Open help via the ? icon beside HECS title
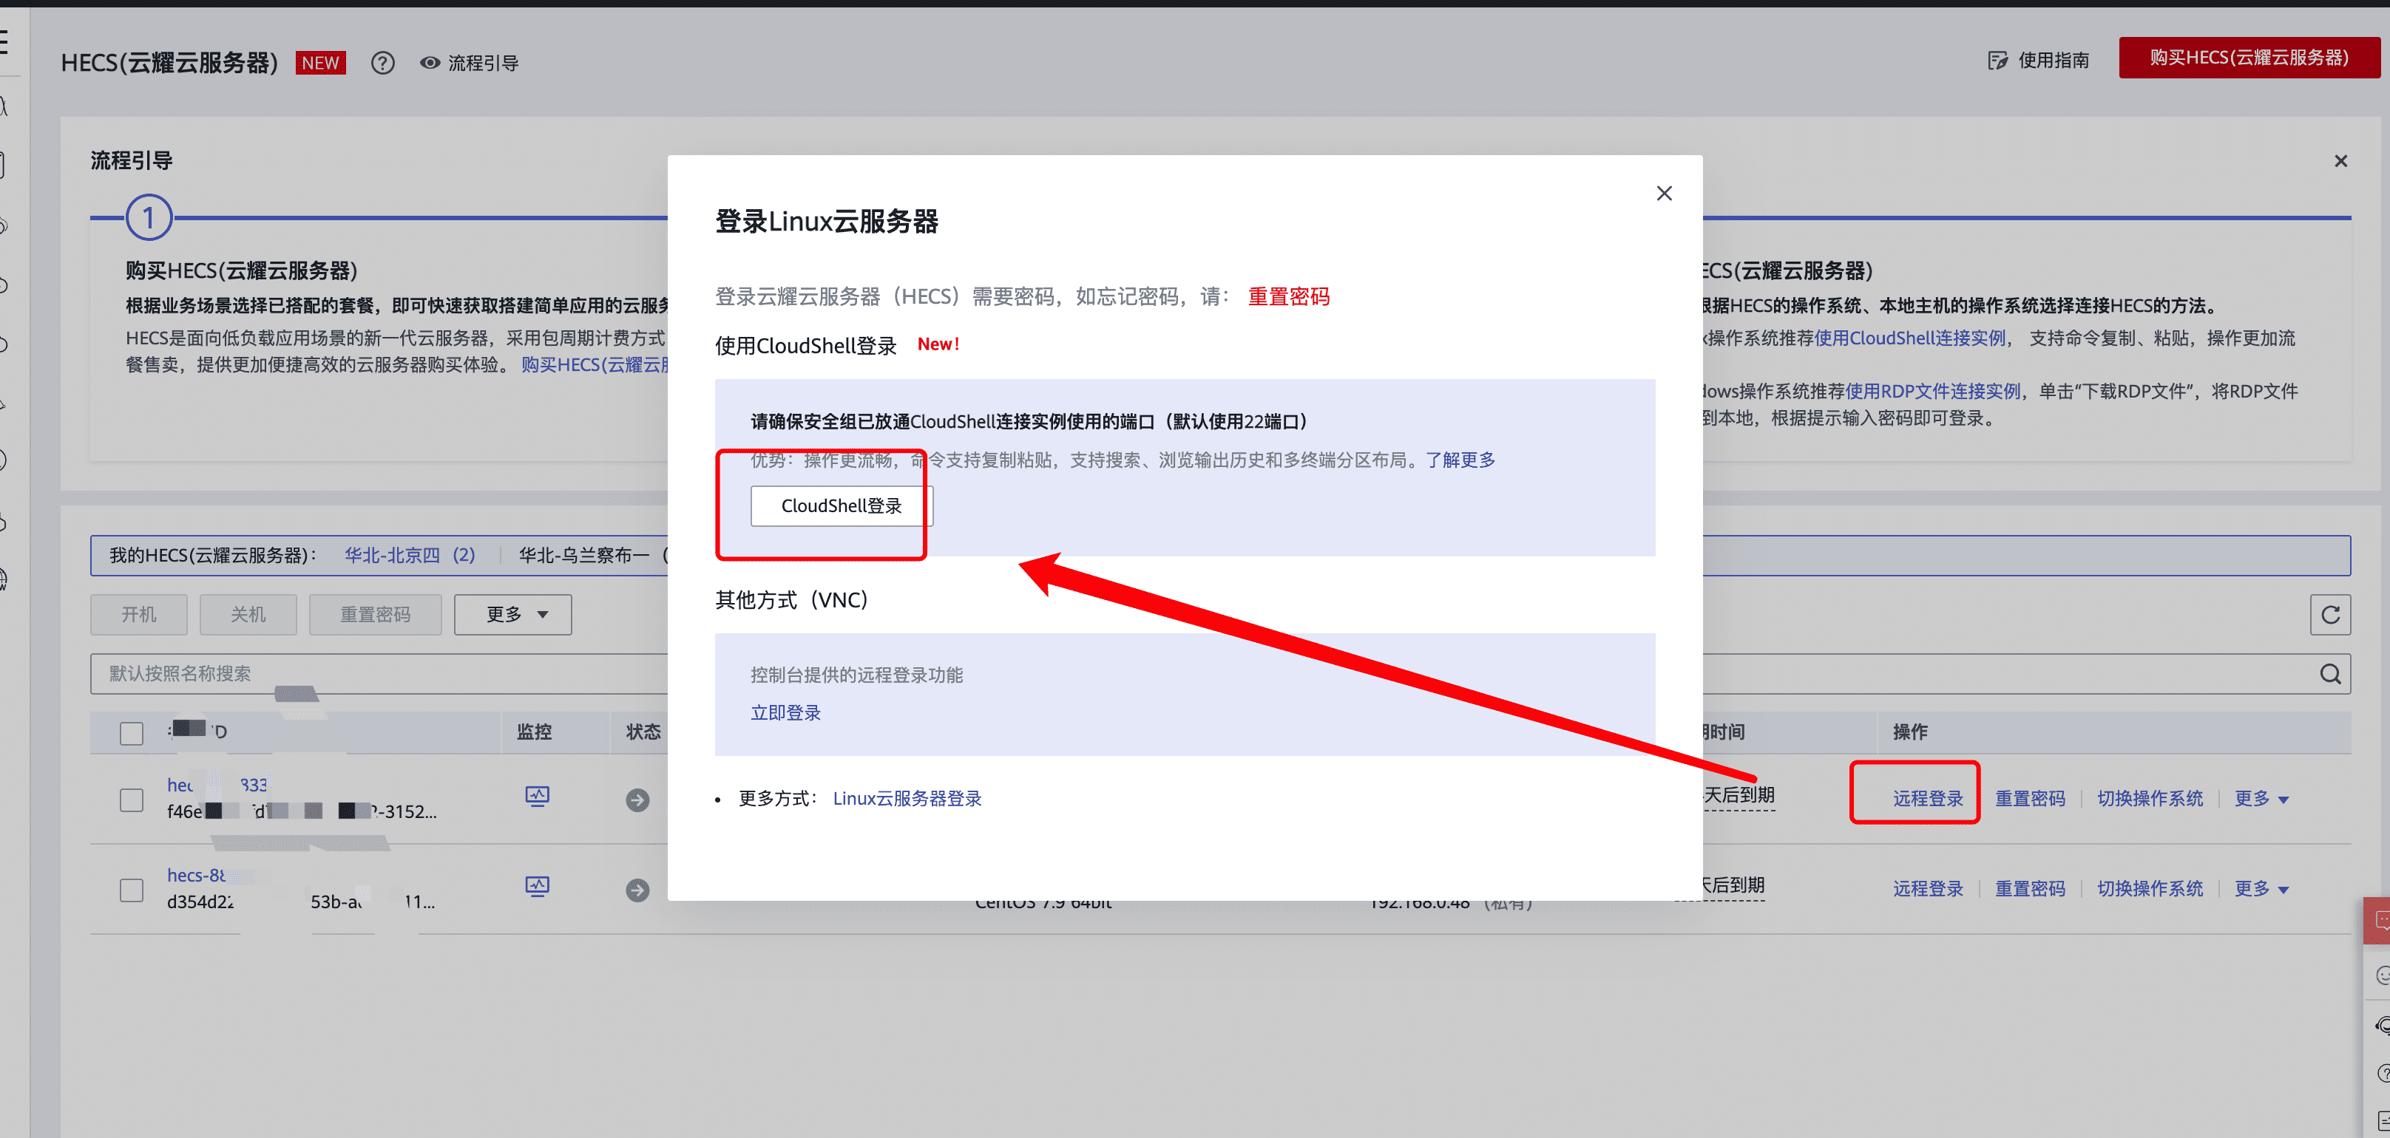This screenshot has height=1138, width=2390. [382, 62]
